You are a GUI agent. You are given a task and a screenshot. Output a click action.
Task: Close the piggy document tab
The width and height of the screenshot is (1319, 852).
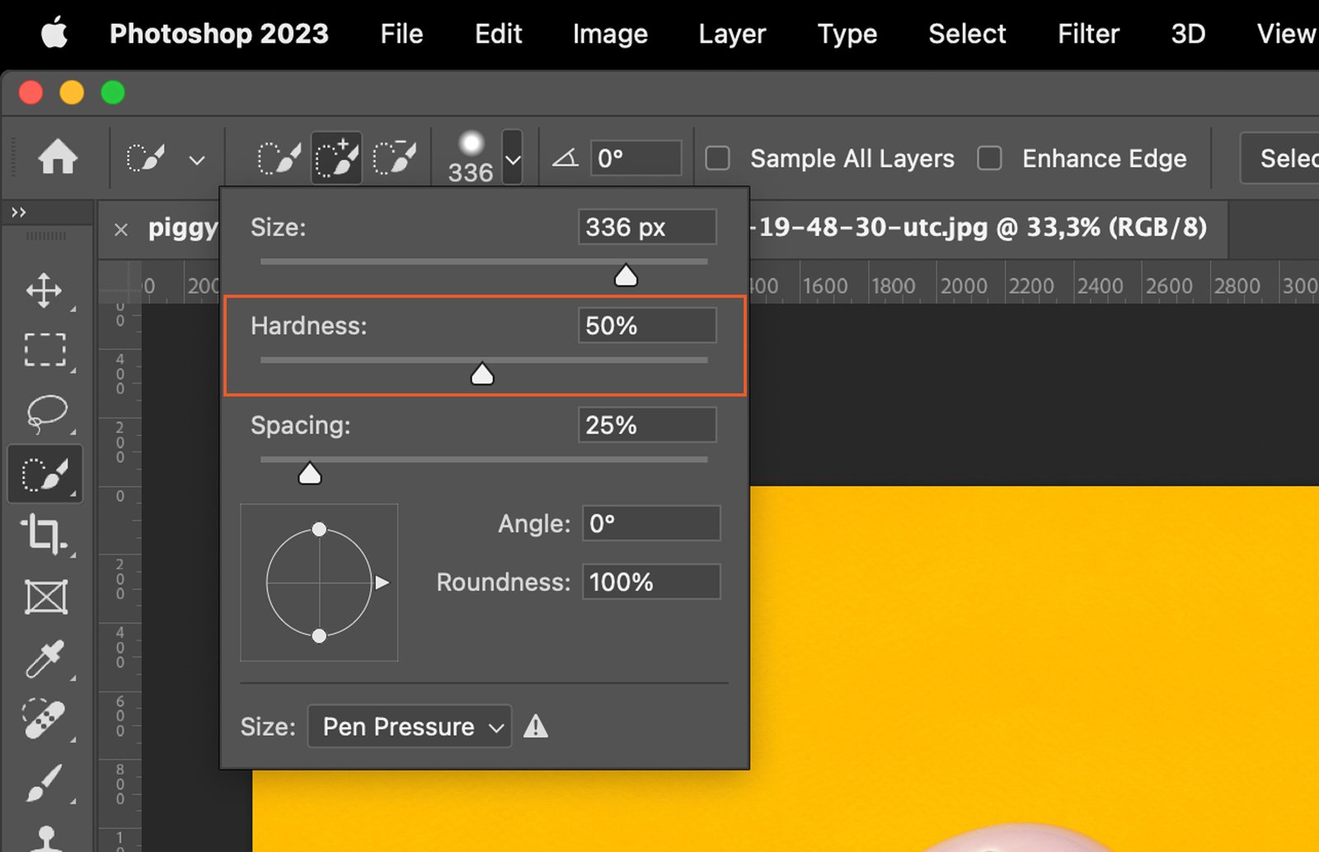(x=121, y=229)
